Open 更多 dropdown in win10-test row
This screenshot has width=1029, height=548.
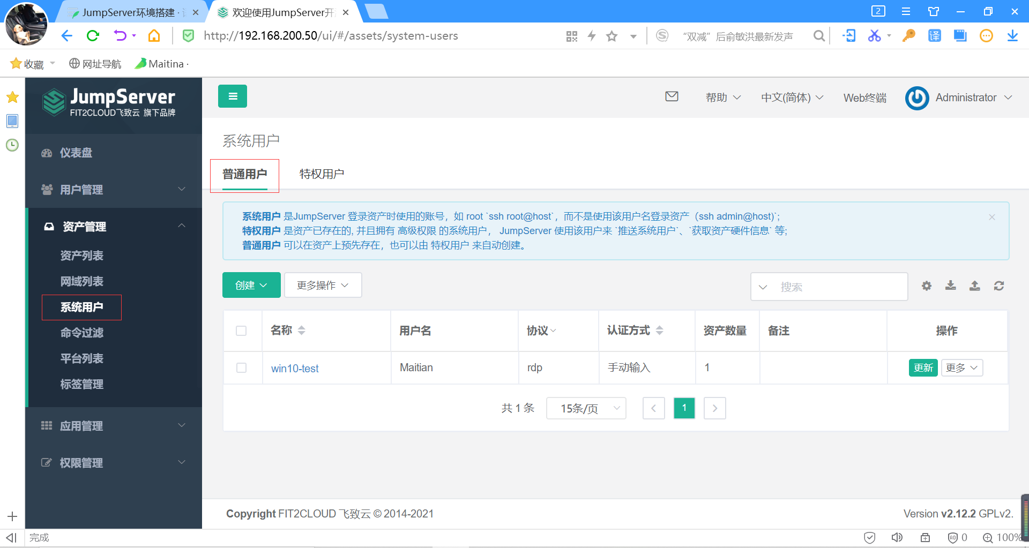pyautogui.click(x=962, y=367)
